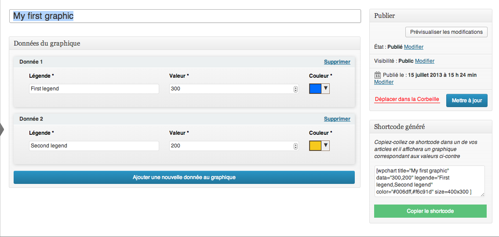Click Modifier link under publish date
The height and width of the screenshot is (237, 499).
[384, 82]
